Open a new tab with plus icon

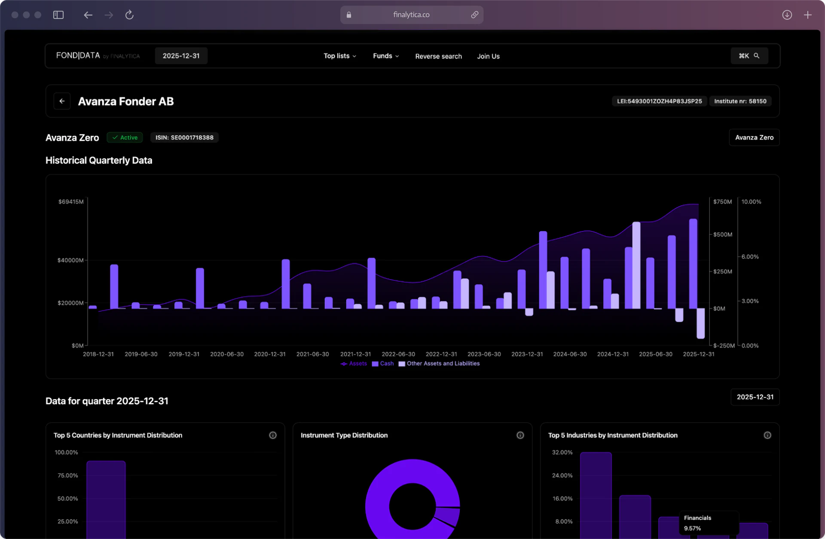point(808,15)
